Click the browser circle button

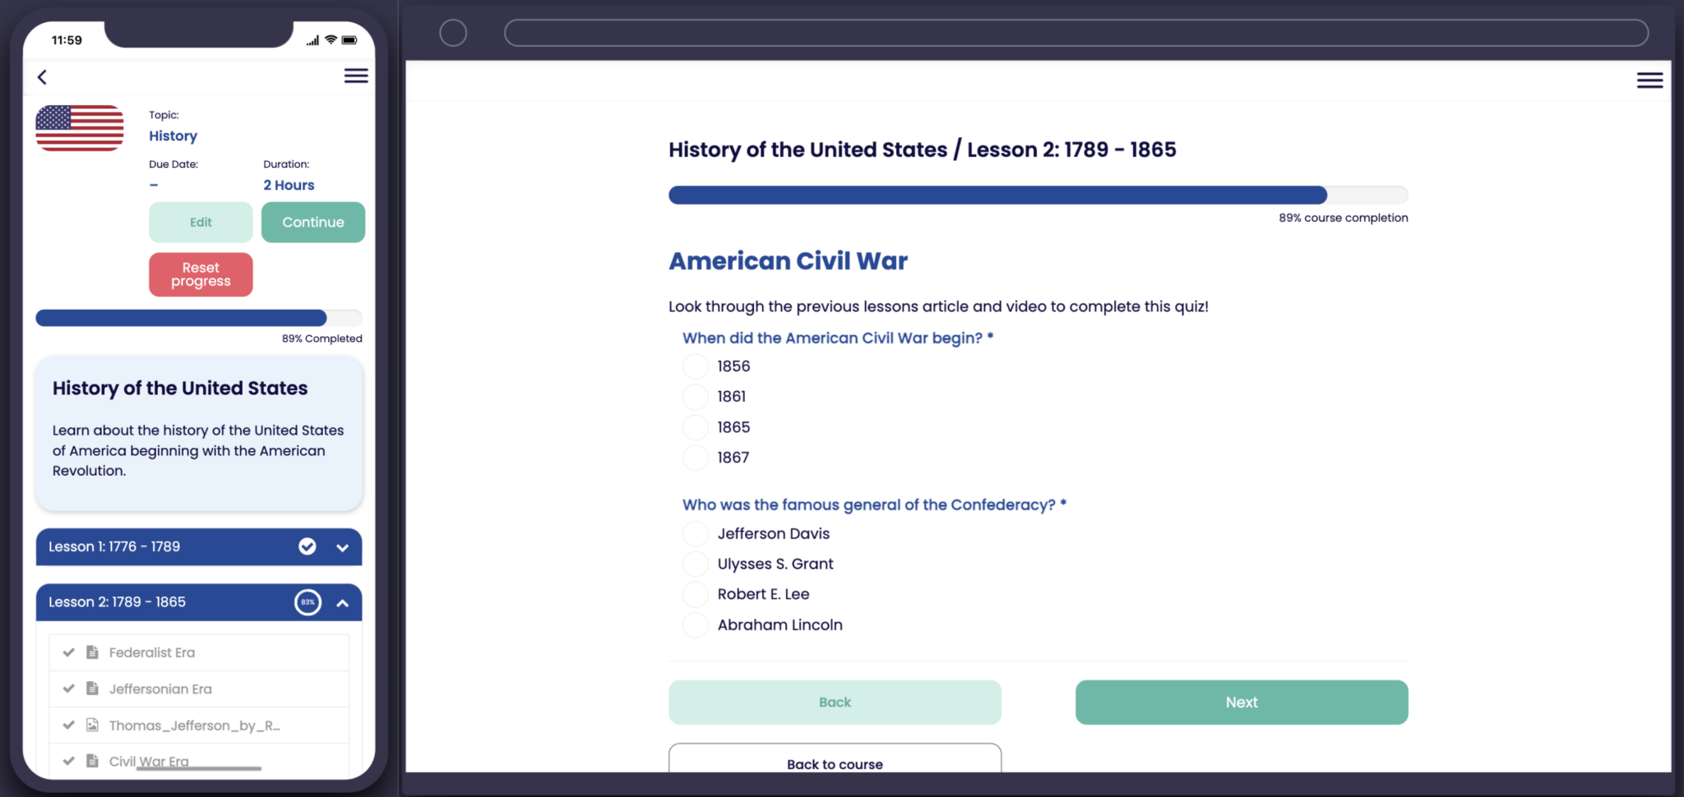click(453, 33)
